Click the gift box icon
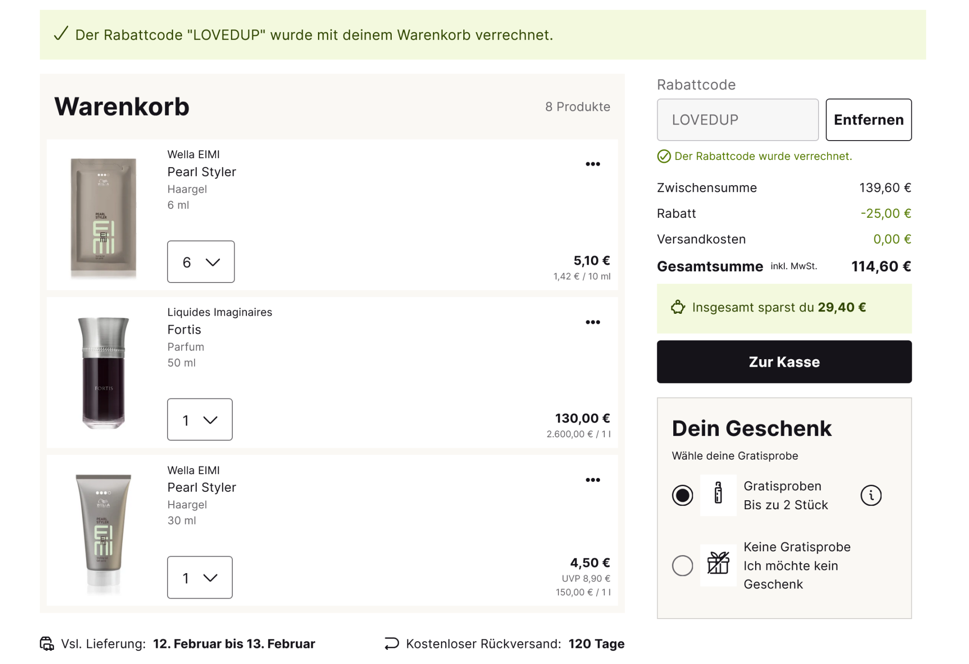This screenshot has width=969, height=664. [x=718, y=565]
